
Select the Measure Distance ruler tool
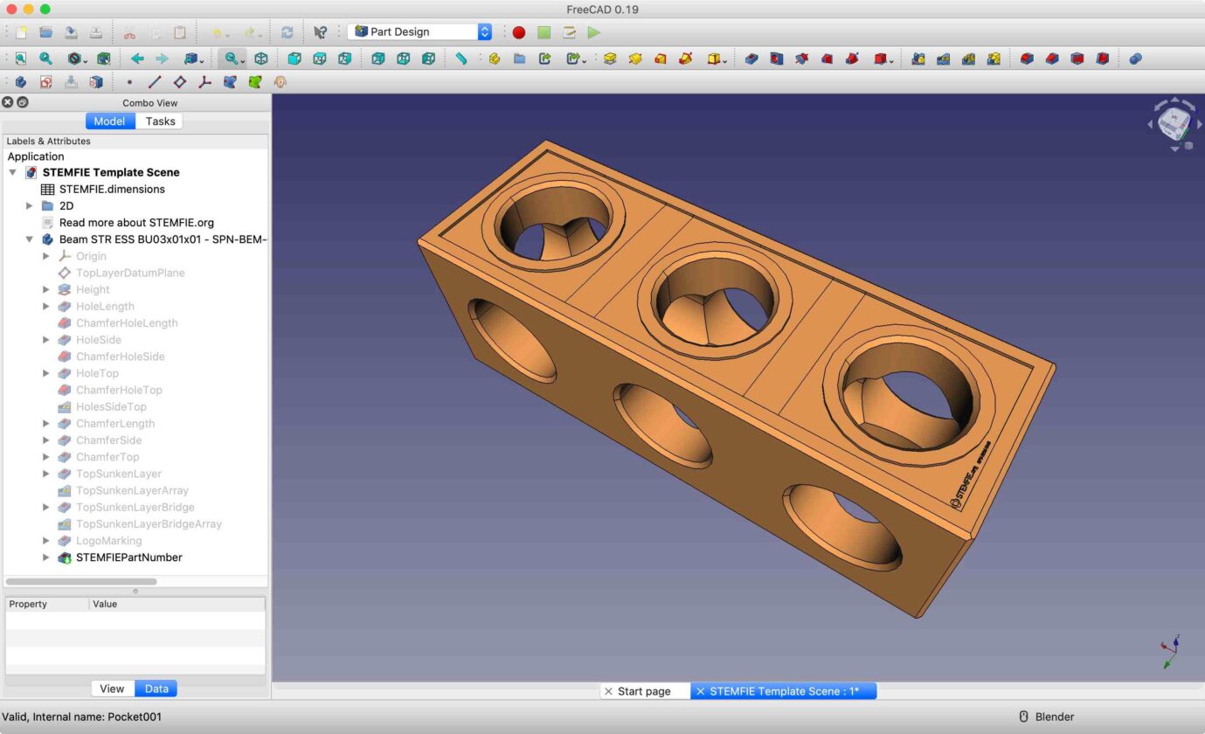[x=461, y=59]
